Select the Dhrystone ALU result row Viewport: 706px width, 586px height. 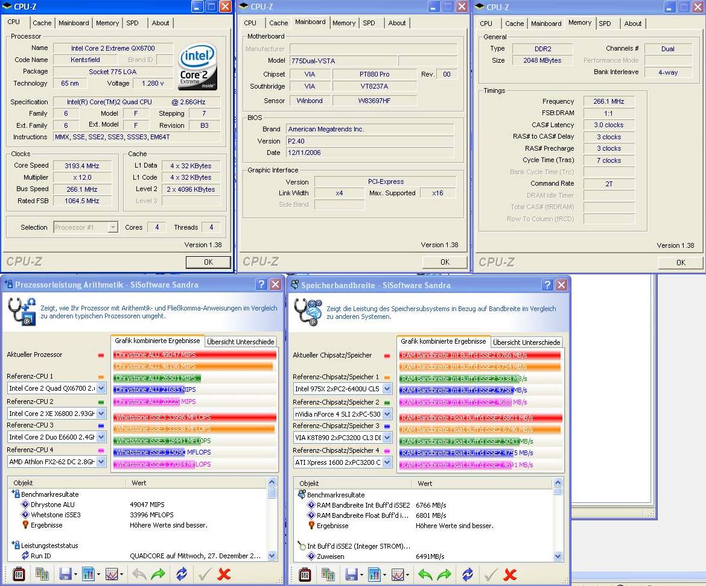(x=138, y=505)
